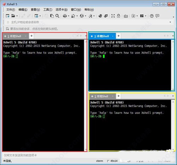This screenshot has height=165, width=177.
Task: Click the lock screen padlock icon
Action: point(119,16)
